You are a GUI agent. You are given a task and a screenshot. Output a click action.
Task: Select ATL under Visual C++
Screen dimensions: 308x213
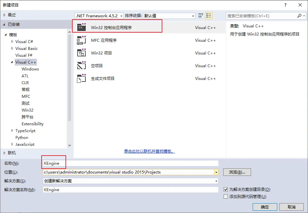point(25,76)
